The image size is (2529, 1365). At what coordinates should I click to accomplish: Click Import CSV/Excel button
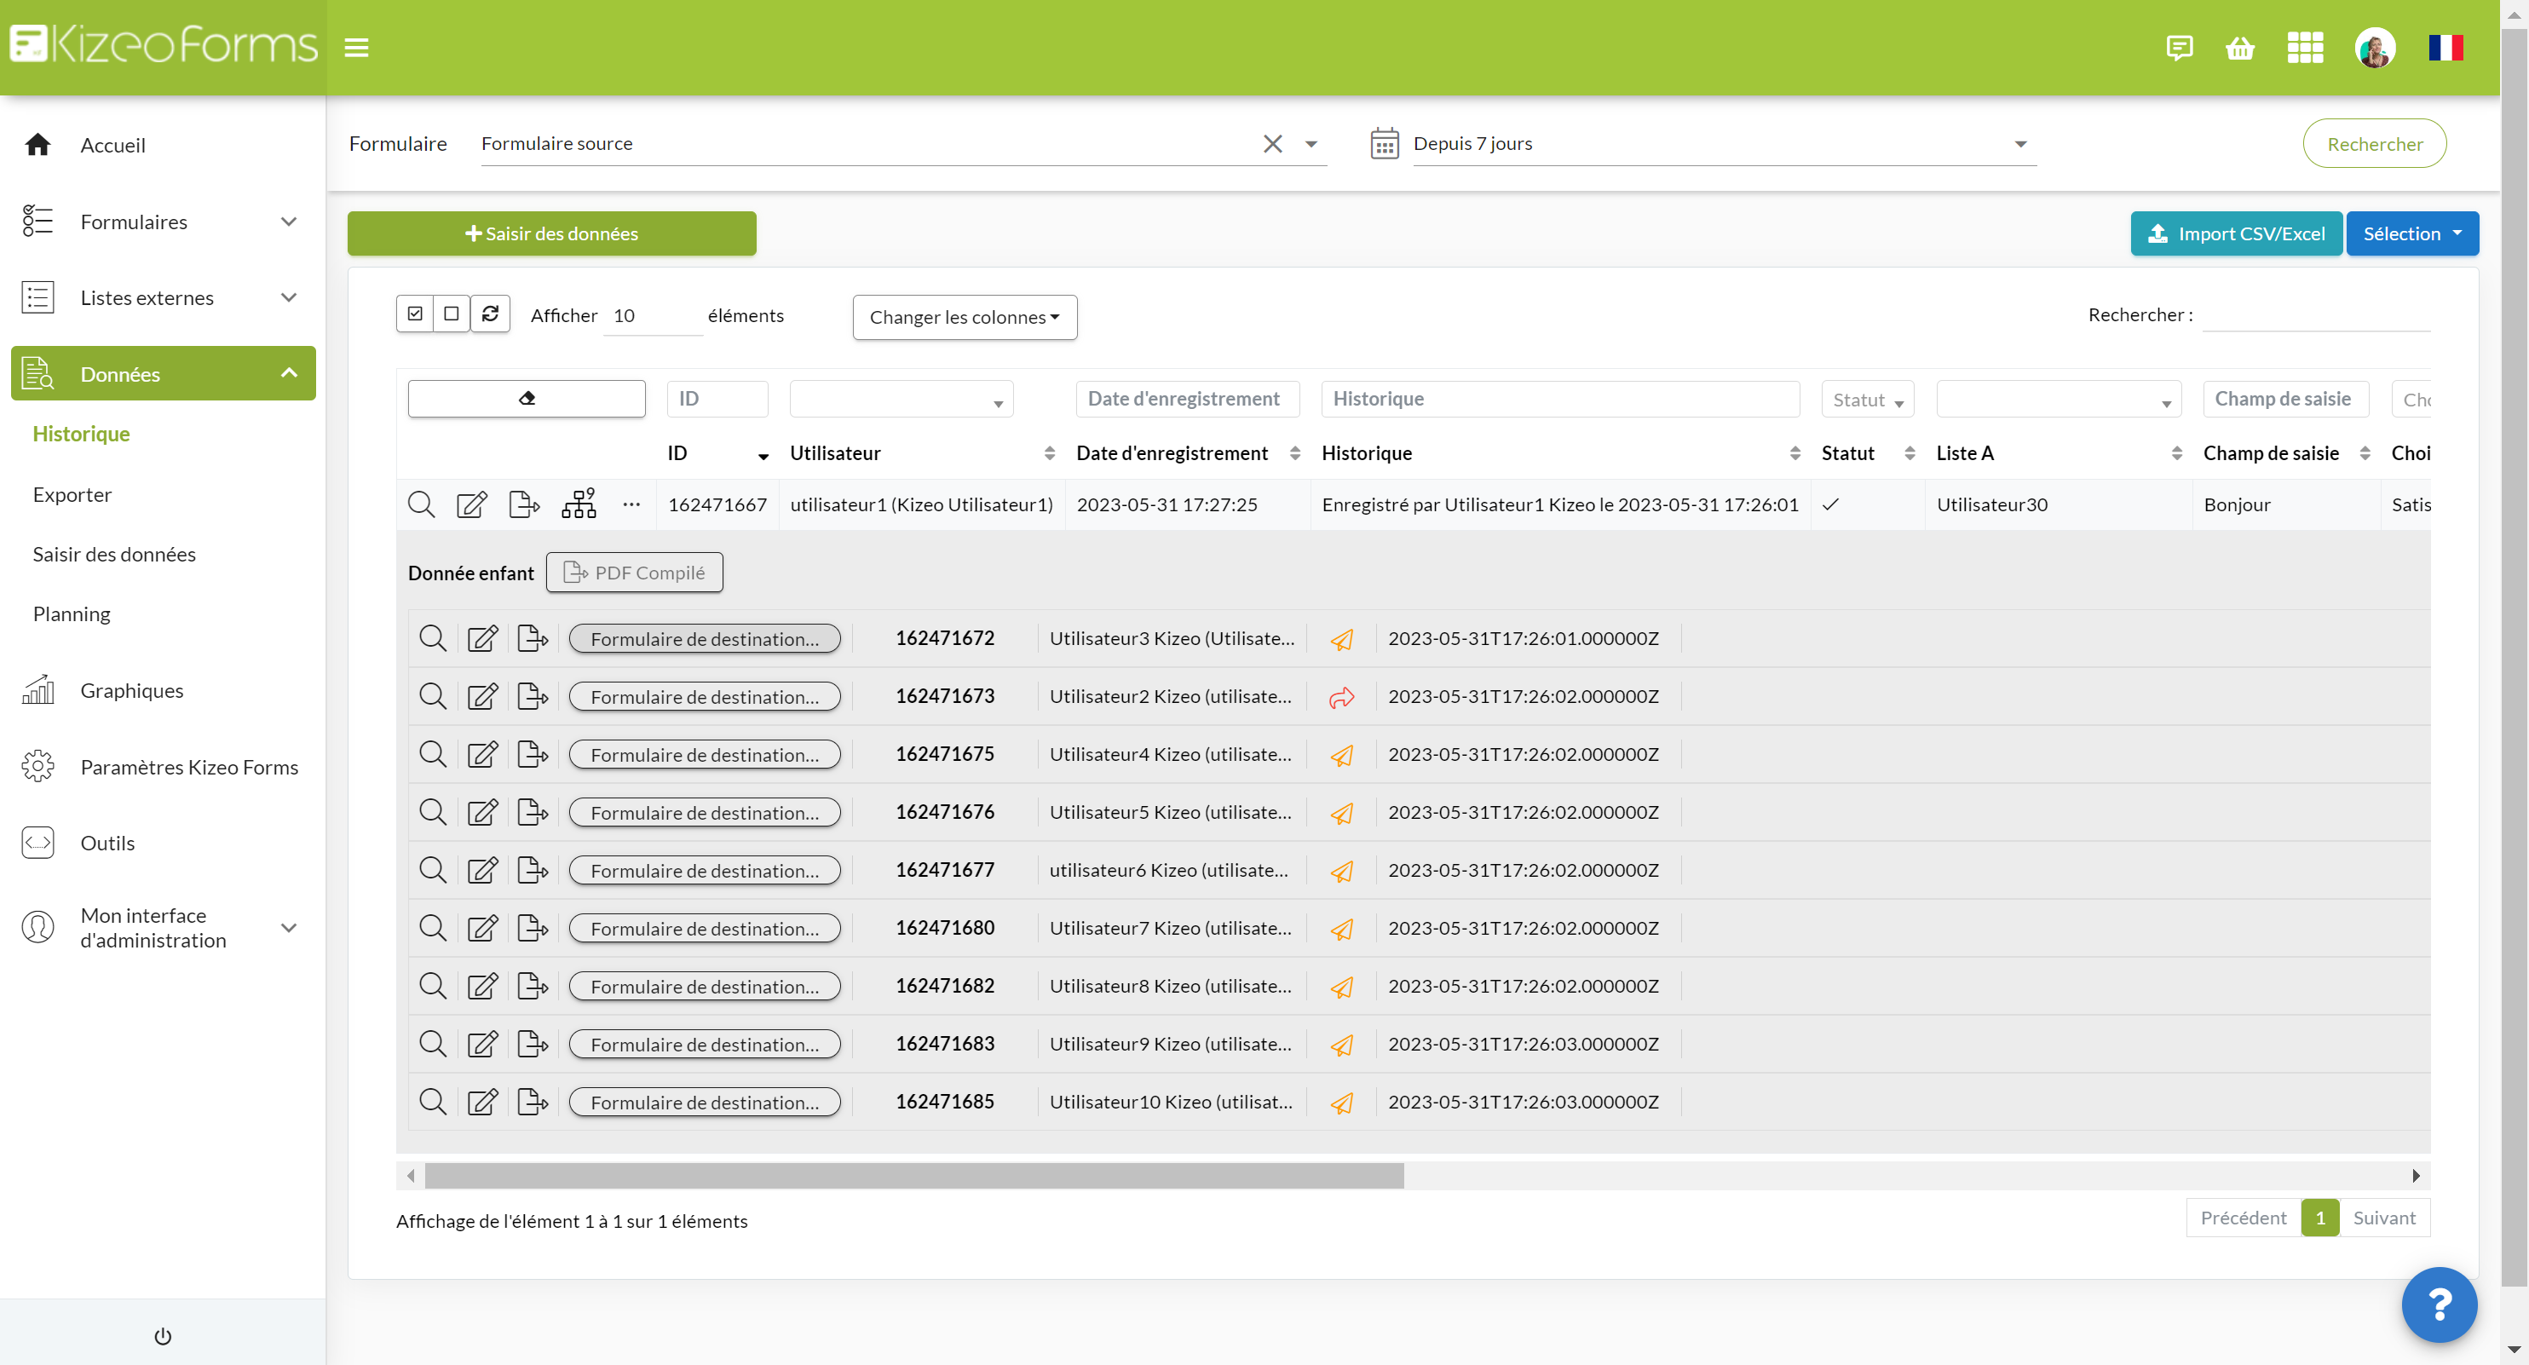click(x=2236, y=233)
